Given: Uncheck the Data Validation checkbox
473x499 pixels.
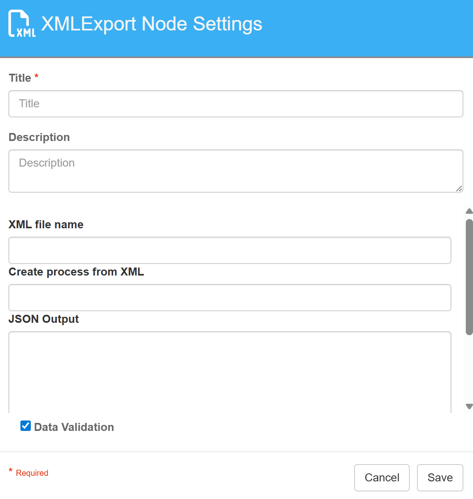Looking at the screenshot, I should (x=25, y=426).
